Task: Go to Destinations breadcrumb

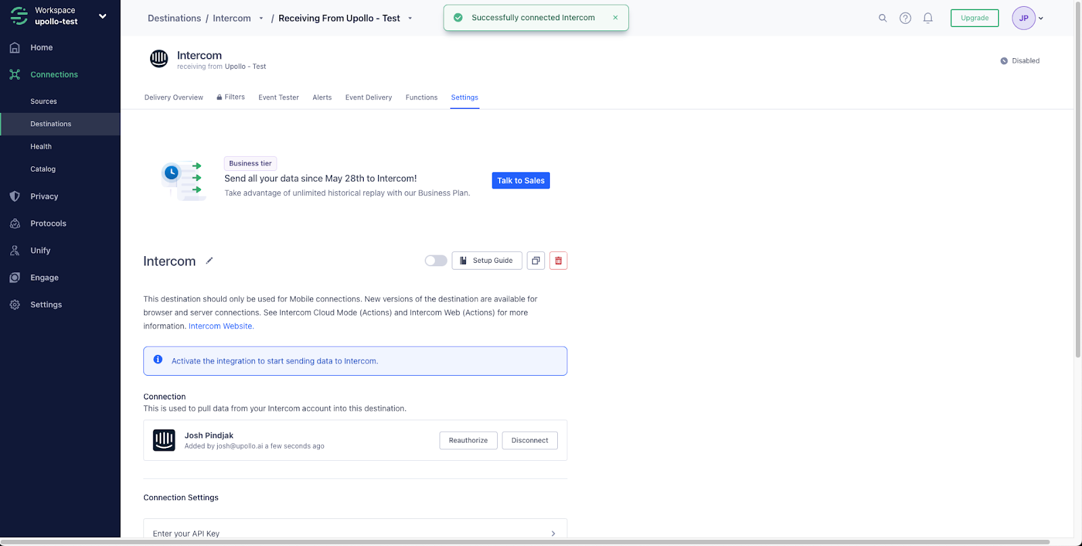Action: (174, 18)
